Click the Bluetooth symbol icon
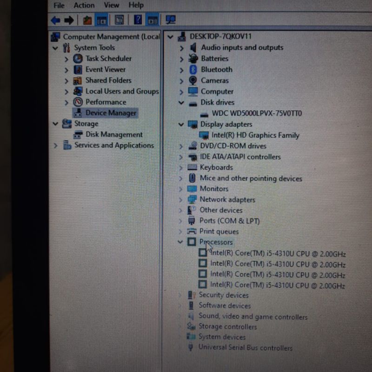Screen dimensions: 372x372 (x=193, y=69)
